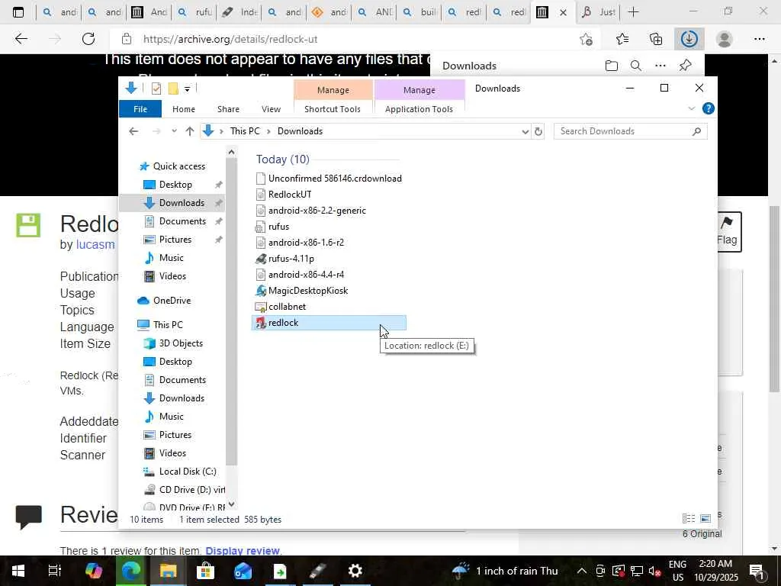Click the Edge back navigation arrow
The width and height of the screenshot is (781, 586).
tap(21, 39)
